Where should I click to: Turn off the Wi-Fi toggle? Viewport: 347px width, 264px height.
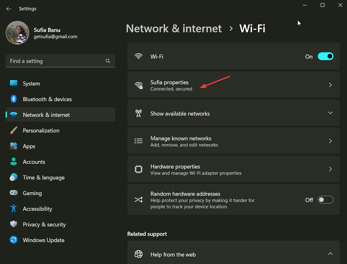pyautogui.click(x=325, y=56)
